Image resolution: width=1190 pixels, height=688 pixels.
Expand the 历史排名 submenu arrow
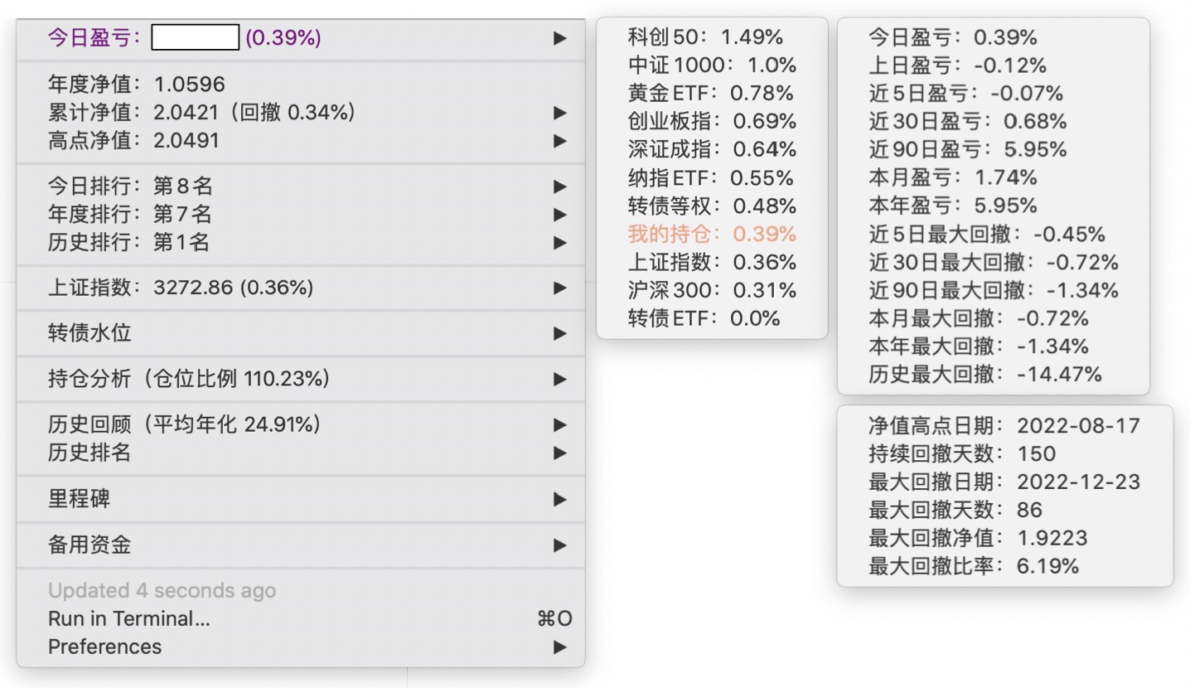pyautogui.click(x=560, y=453)
